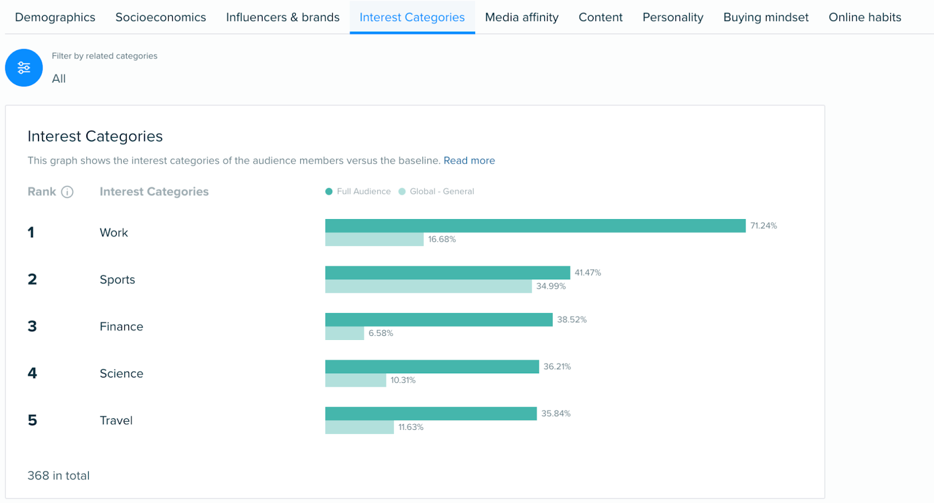Toggle Global - General legend dot

[402, 192]
